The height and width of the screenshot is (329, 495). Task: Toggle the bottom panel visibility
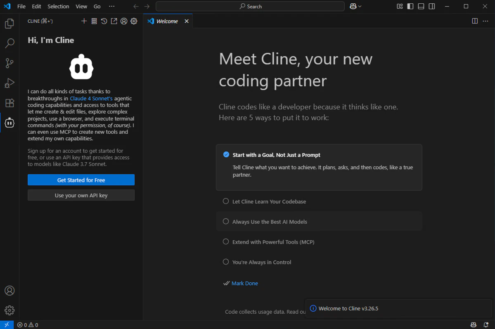[x=421, y=6]
